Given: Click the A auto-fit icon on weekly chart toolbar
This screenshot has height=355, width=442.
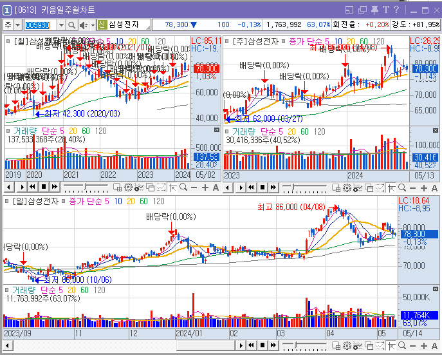Looking at the screenshot, I should point(434,188).
